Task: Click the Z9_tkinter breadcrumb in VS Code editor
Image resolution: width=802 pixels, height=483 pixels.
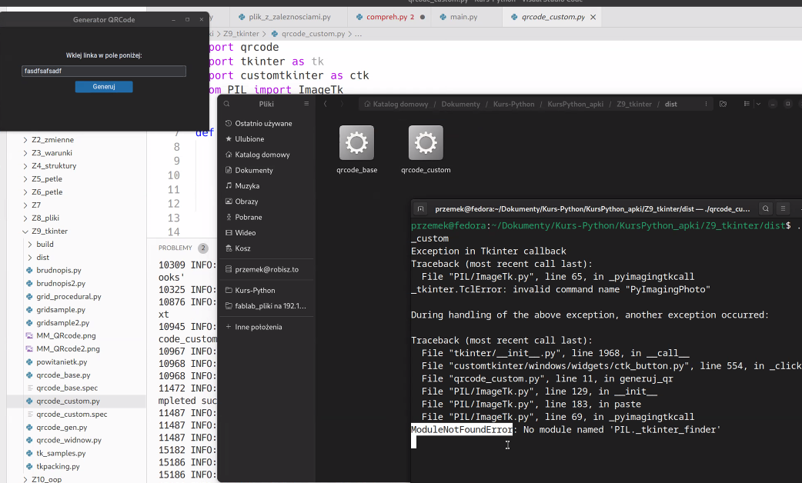Action: point(241,34)
